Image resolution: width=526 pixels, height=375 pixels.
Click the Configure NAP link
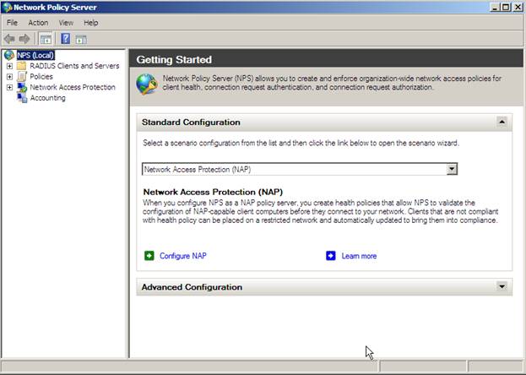182,256
